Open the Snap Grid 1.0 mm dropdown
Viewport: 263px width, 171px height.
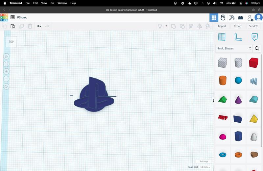pyautogui.click(x=205, y=167)
